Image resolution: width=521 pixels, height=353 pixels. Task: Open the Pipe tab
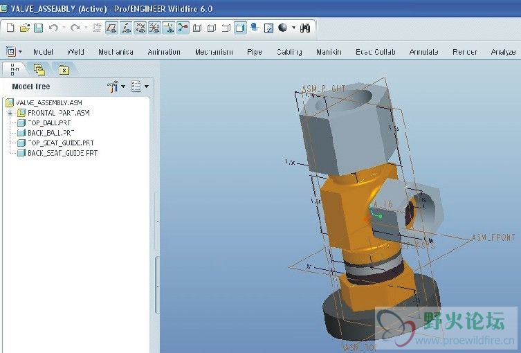point(255,52)
